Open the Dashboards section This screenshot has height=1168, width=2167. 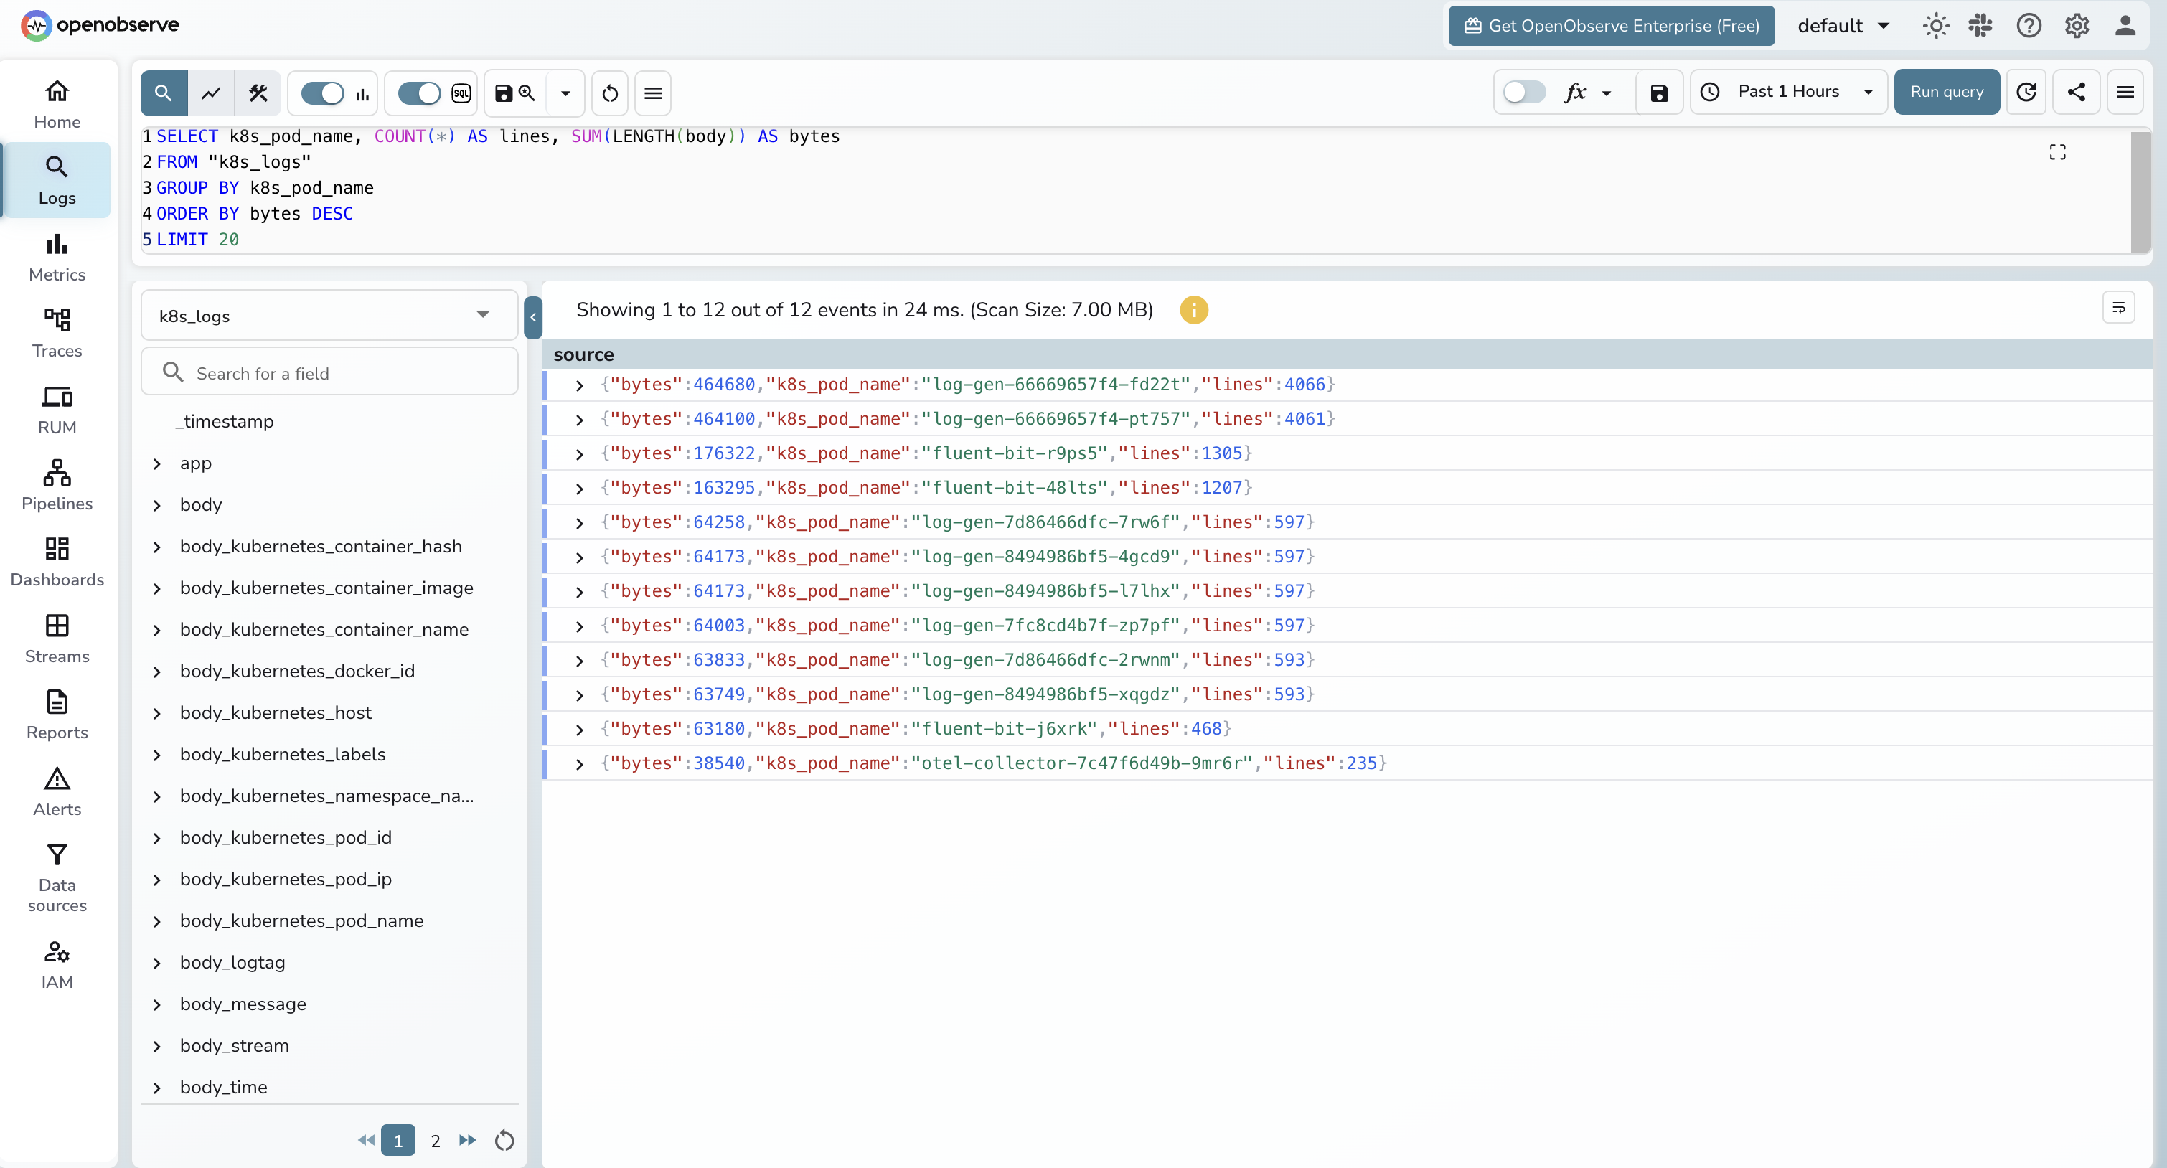57,562
